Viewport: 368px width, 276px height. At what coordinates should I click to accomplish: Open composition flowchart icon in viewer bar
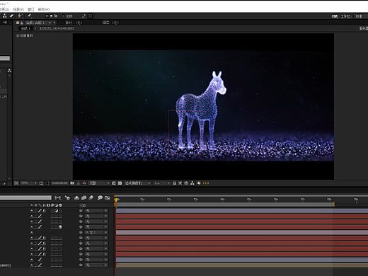192,183
